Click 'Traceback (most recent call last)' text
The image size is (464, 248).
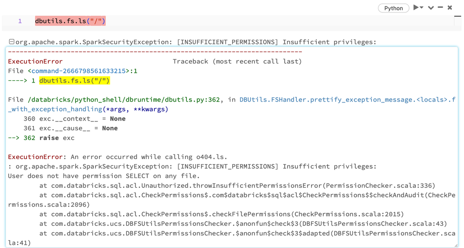click(237, 61)
